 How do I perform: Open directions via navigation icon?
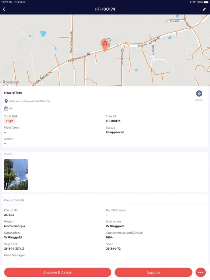tap(199, 93)
